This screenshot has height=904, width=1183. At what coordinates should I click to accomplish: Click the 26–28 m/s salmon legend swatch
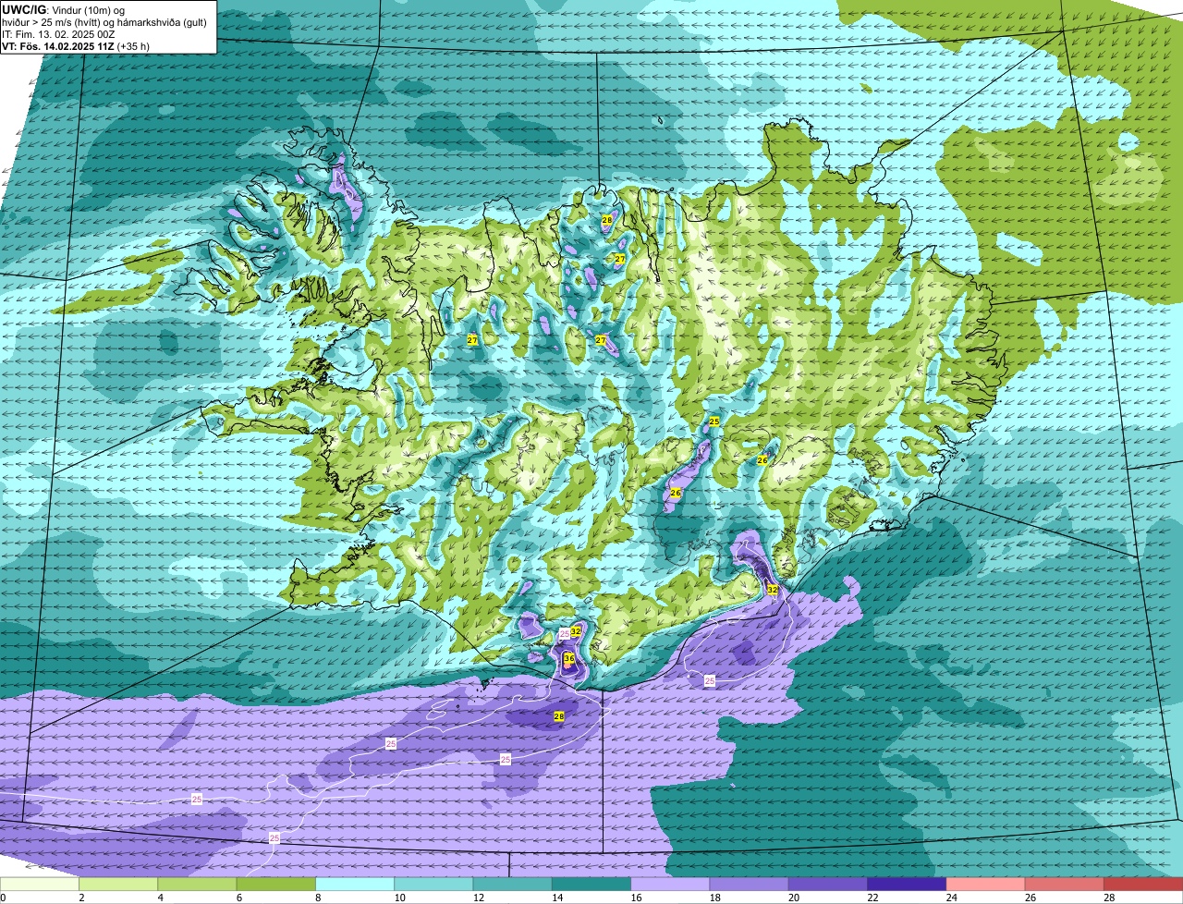click(1065, 885)
